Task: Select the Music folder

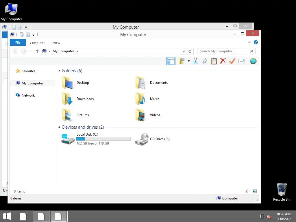Action: tap(147, 99)
